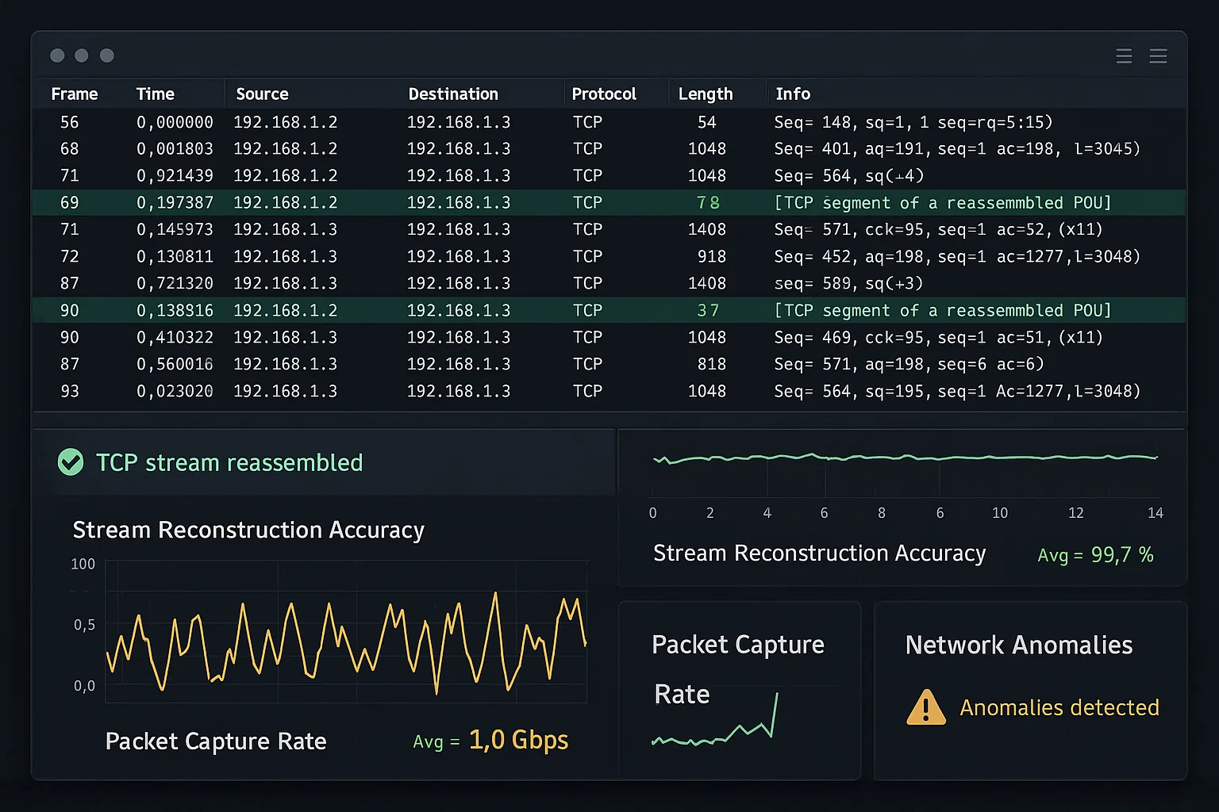Click the yellow warning triangle icon
1219x812 pixels.
click(926, 707)
